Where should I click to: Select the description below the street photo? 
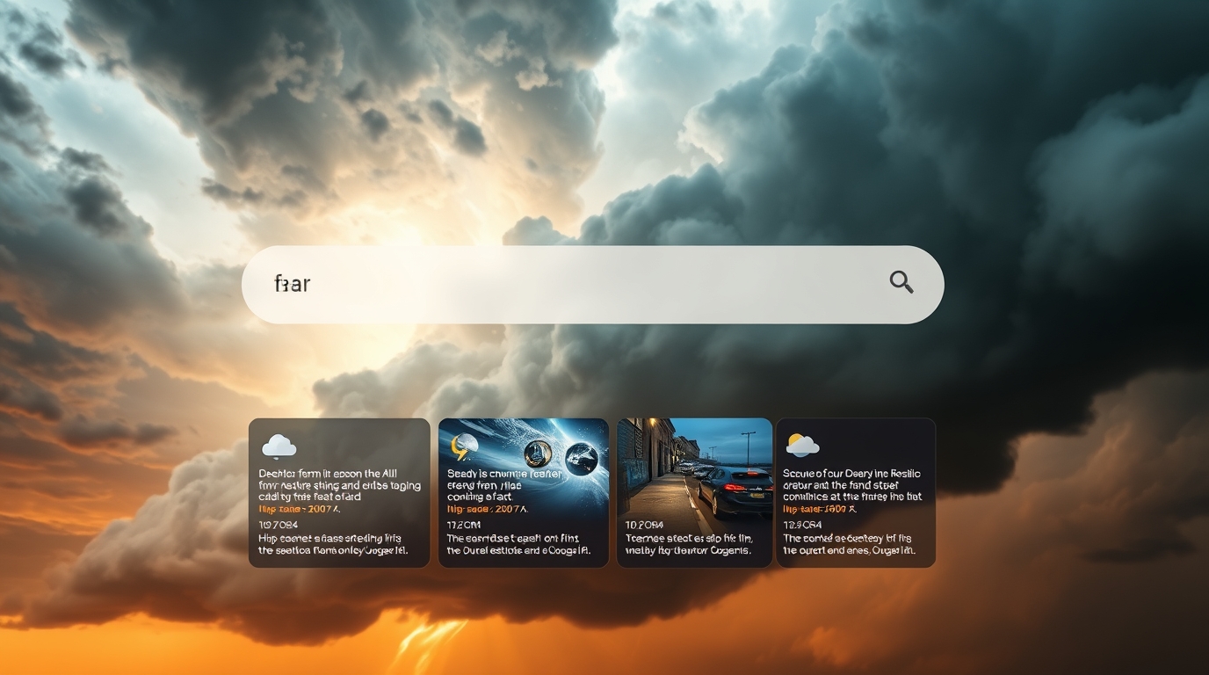(x=688, y=544)
